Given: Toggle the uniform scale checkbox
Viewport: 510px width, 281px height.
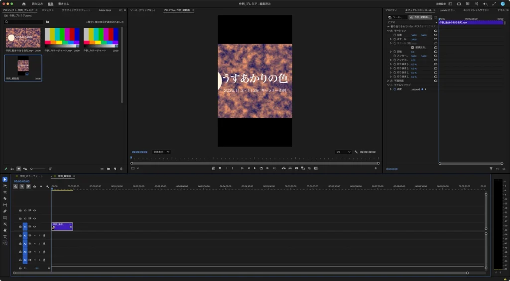Looking at the screenshot, I should point(412,47).
